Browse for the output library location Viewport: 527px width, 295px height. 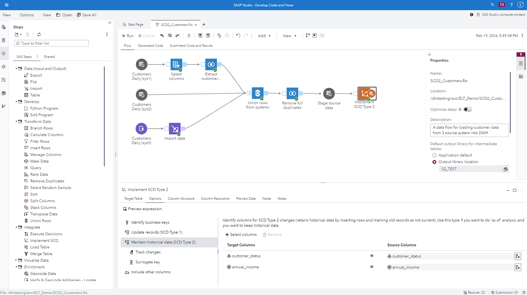pos(505,169)
